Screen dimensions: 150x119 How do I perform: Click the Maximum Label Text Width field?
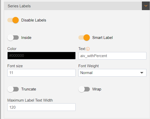[41, 107]
